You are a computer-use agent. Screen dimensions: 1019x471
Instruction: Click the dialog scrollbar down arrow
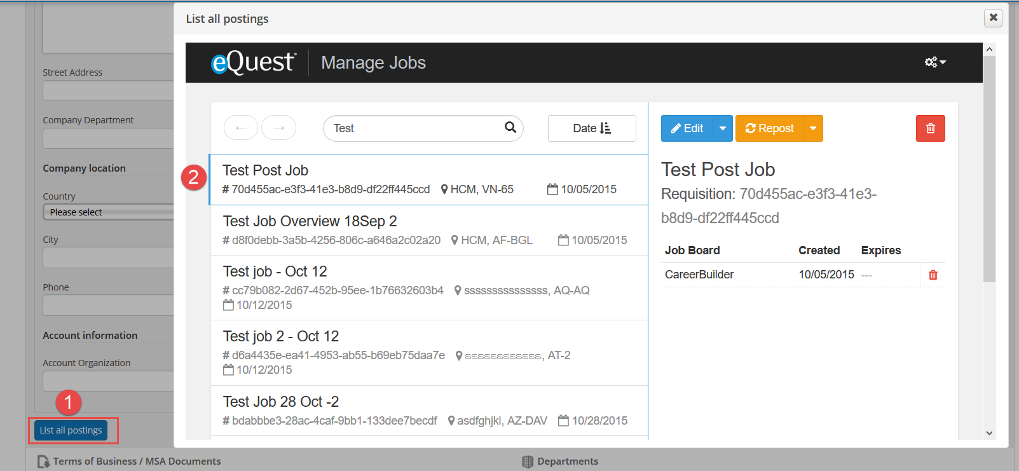pos(989,433)
